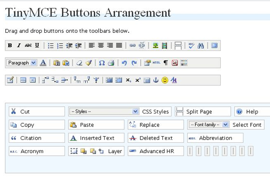Select the Abbreviation button
Screen dimensions: 270x177
(x=215, y=138)
